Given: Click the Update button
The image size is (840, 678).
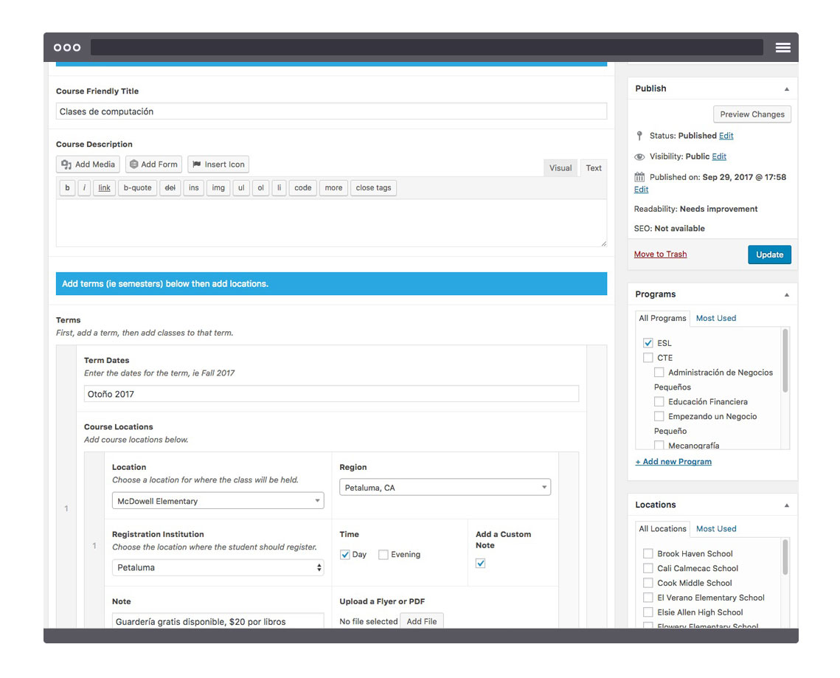Looking at the screenshot, I should (x=769, y=255).
